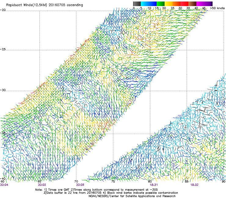This screenshot has width=226, height=198.
Task: Click the "Note: 1) Times are GMT" line
Action: pos(97,190)
